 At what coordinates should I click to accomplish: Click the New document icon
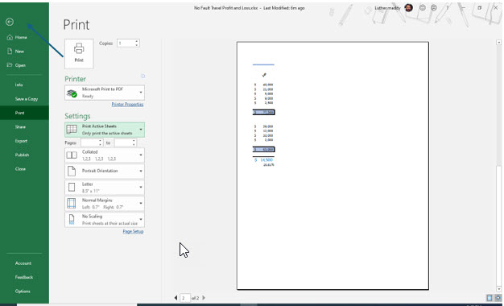pos(10,51)
